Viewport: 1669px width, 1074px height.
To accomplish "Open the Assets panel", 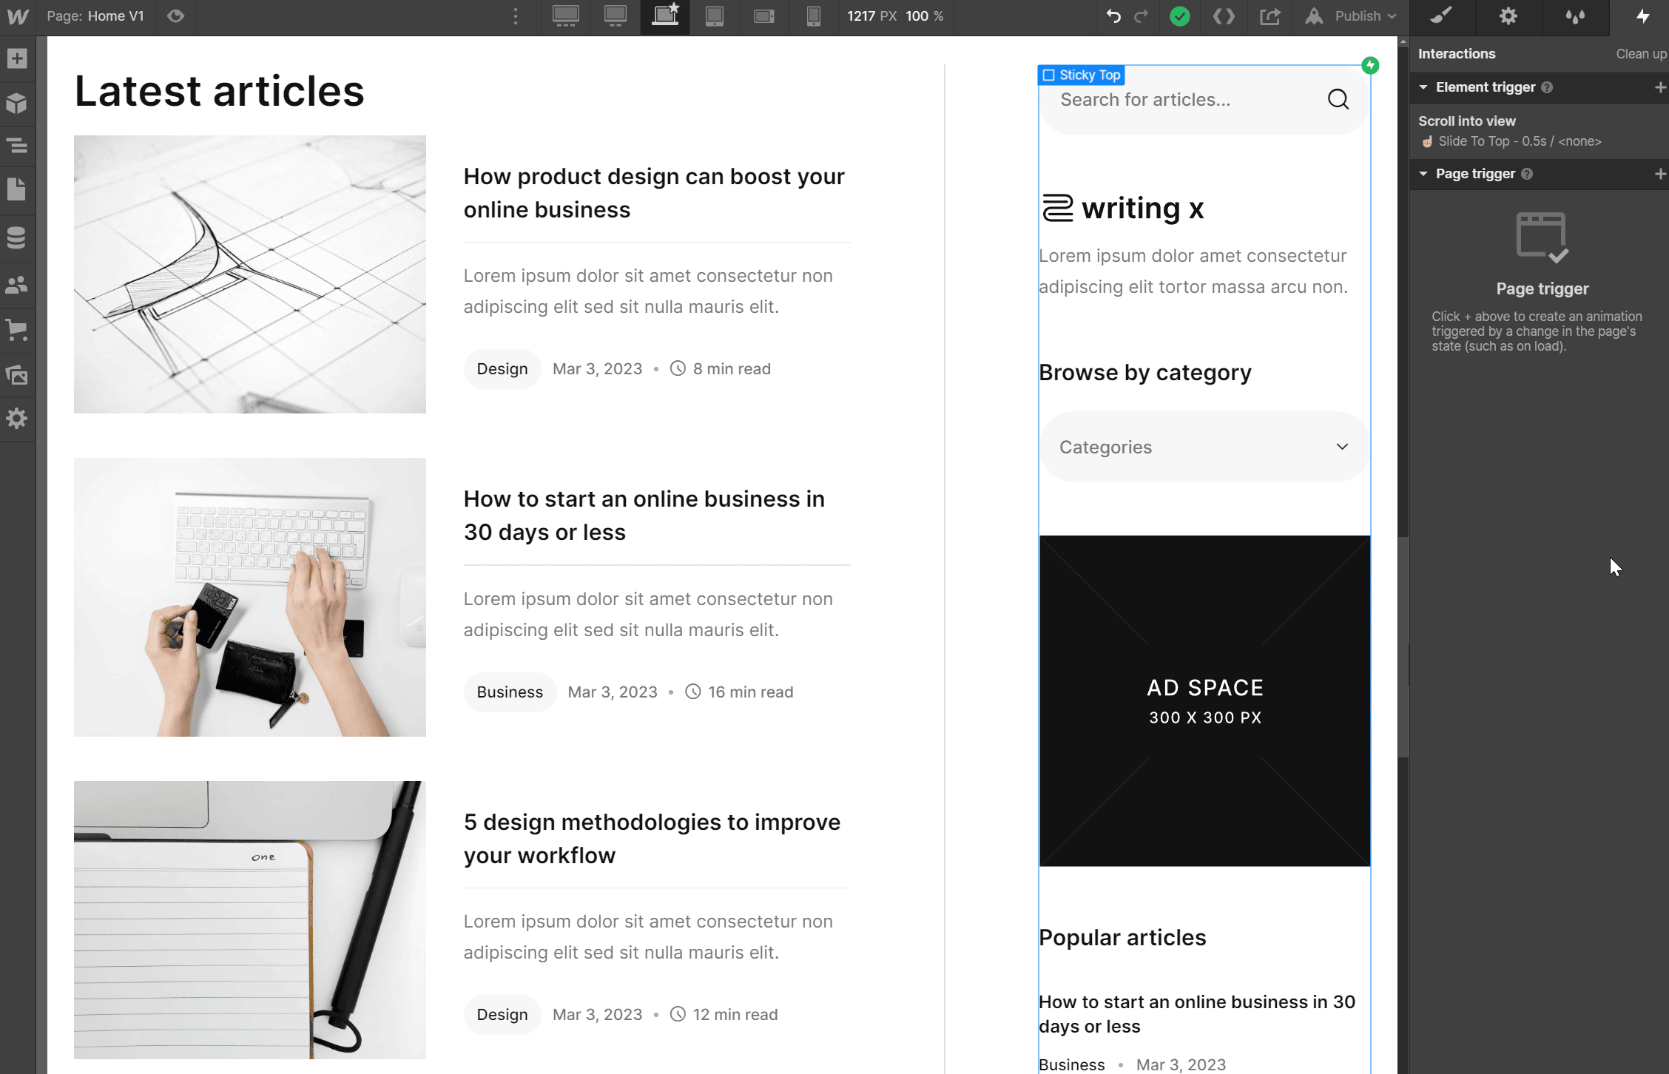I will point(18,375).
